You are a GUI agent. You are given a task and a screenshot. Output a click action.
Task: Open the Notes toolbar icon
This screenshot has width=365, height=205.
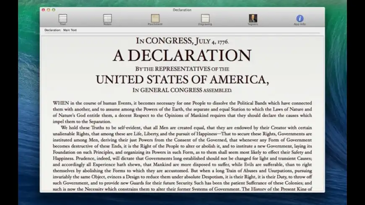pyautogui.click(x=107, y=18)
